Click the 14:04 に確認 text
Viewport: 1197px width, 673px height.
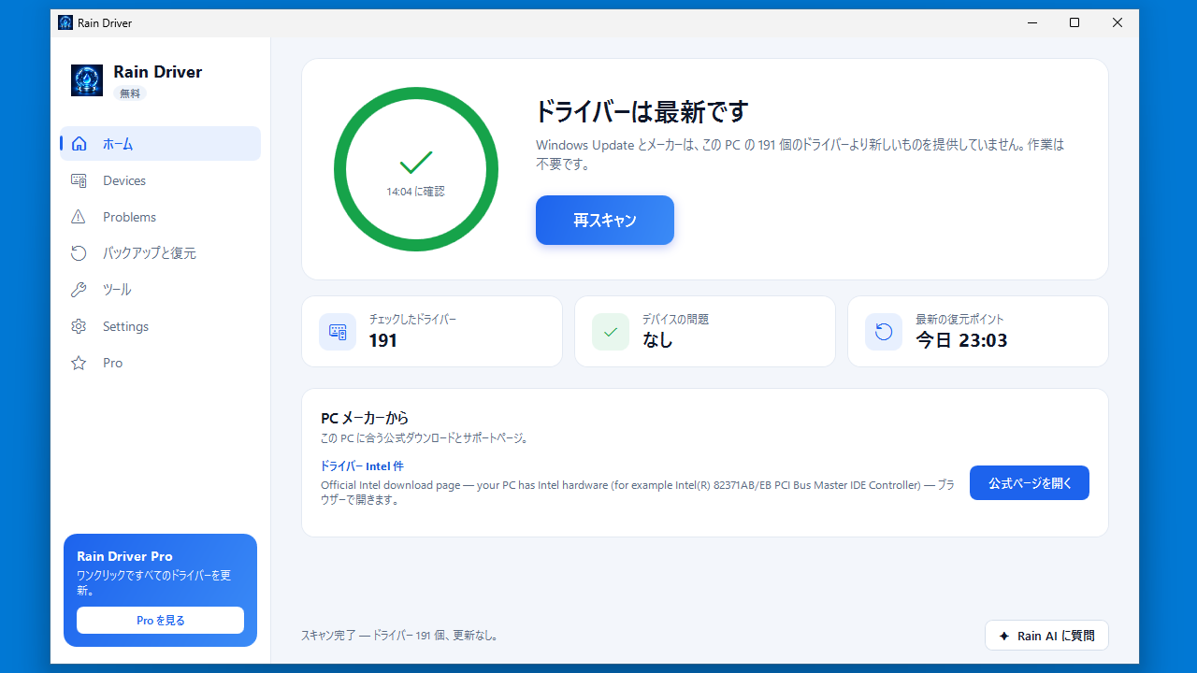tap(415, 192)
